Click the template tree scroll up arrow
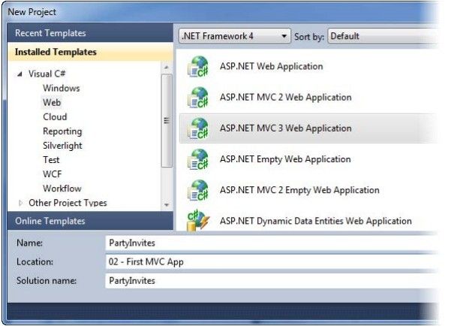The height and width of the screenshot is (326, 463). click(x=167, y=68)
